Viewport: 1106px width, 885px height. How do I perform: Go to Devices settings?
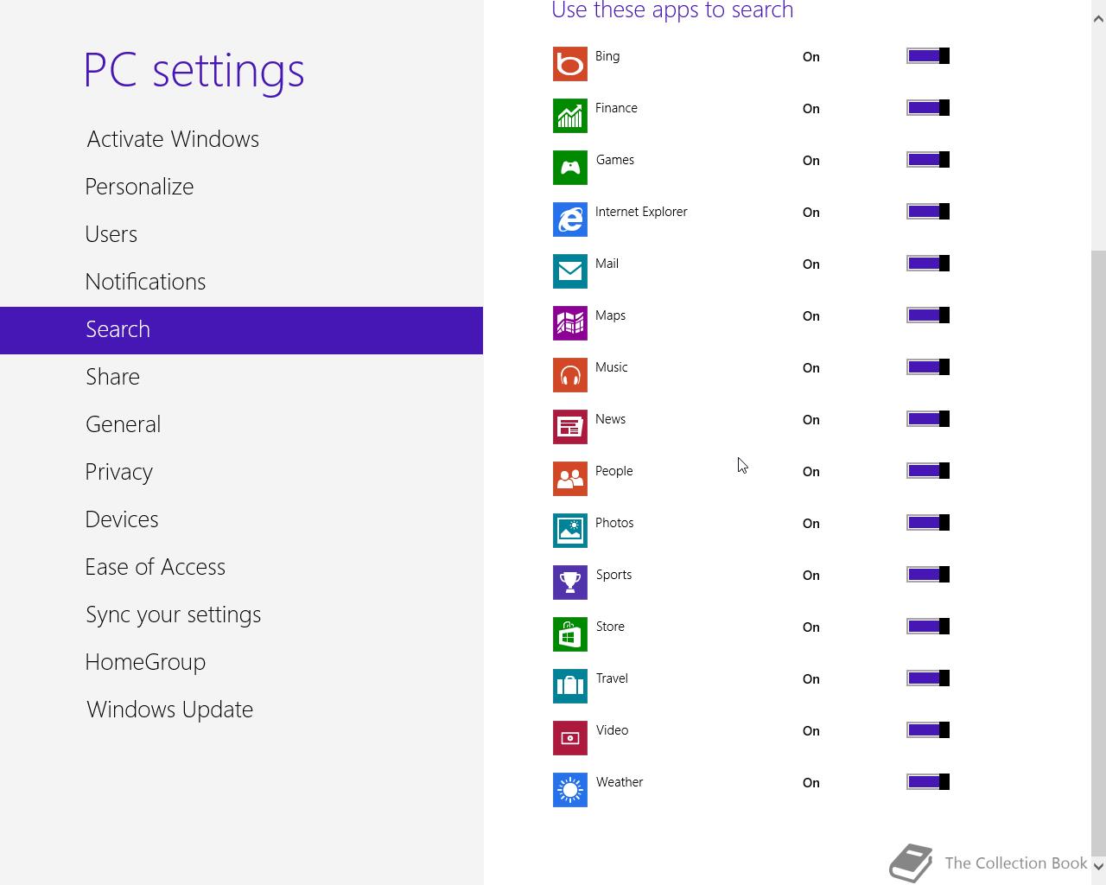[241, 519]
